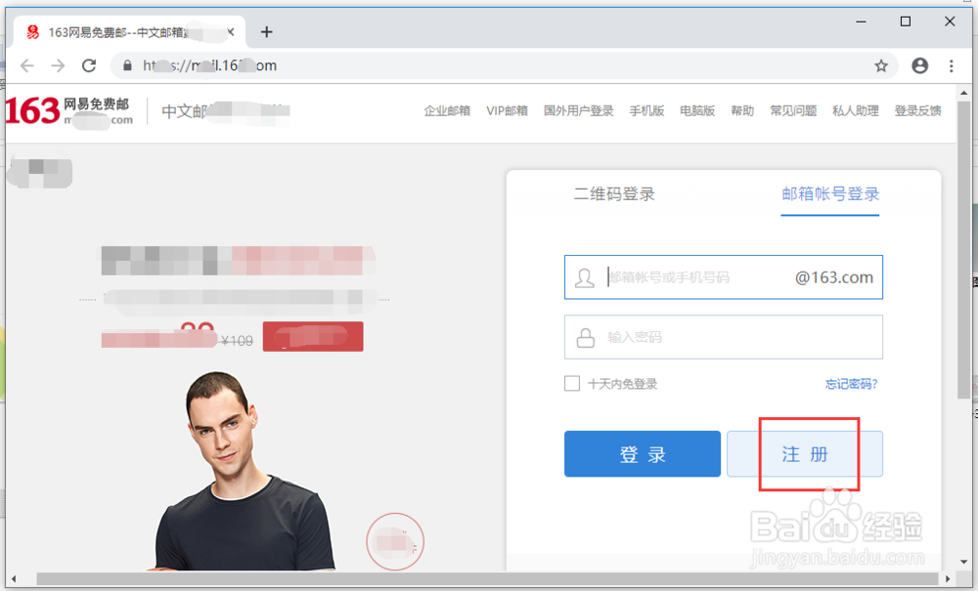The height and width of the screenshot is (591, 978).
Task: Click the 注册 registration button
Action: 805,453
